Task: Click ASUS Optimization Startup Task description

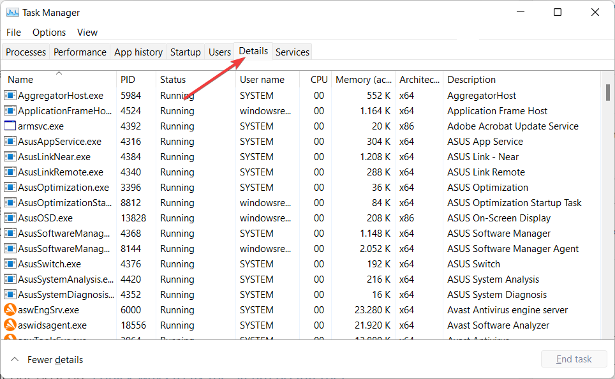Action: tap(514, 202)
